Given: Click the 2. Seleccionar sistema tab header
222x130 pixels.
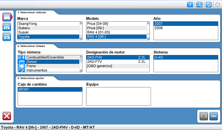Looking at the screenshot, I should point(31,46).
